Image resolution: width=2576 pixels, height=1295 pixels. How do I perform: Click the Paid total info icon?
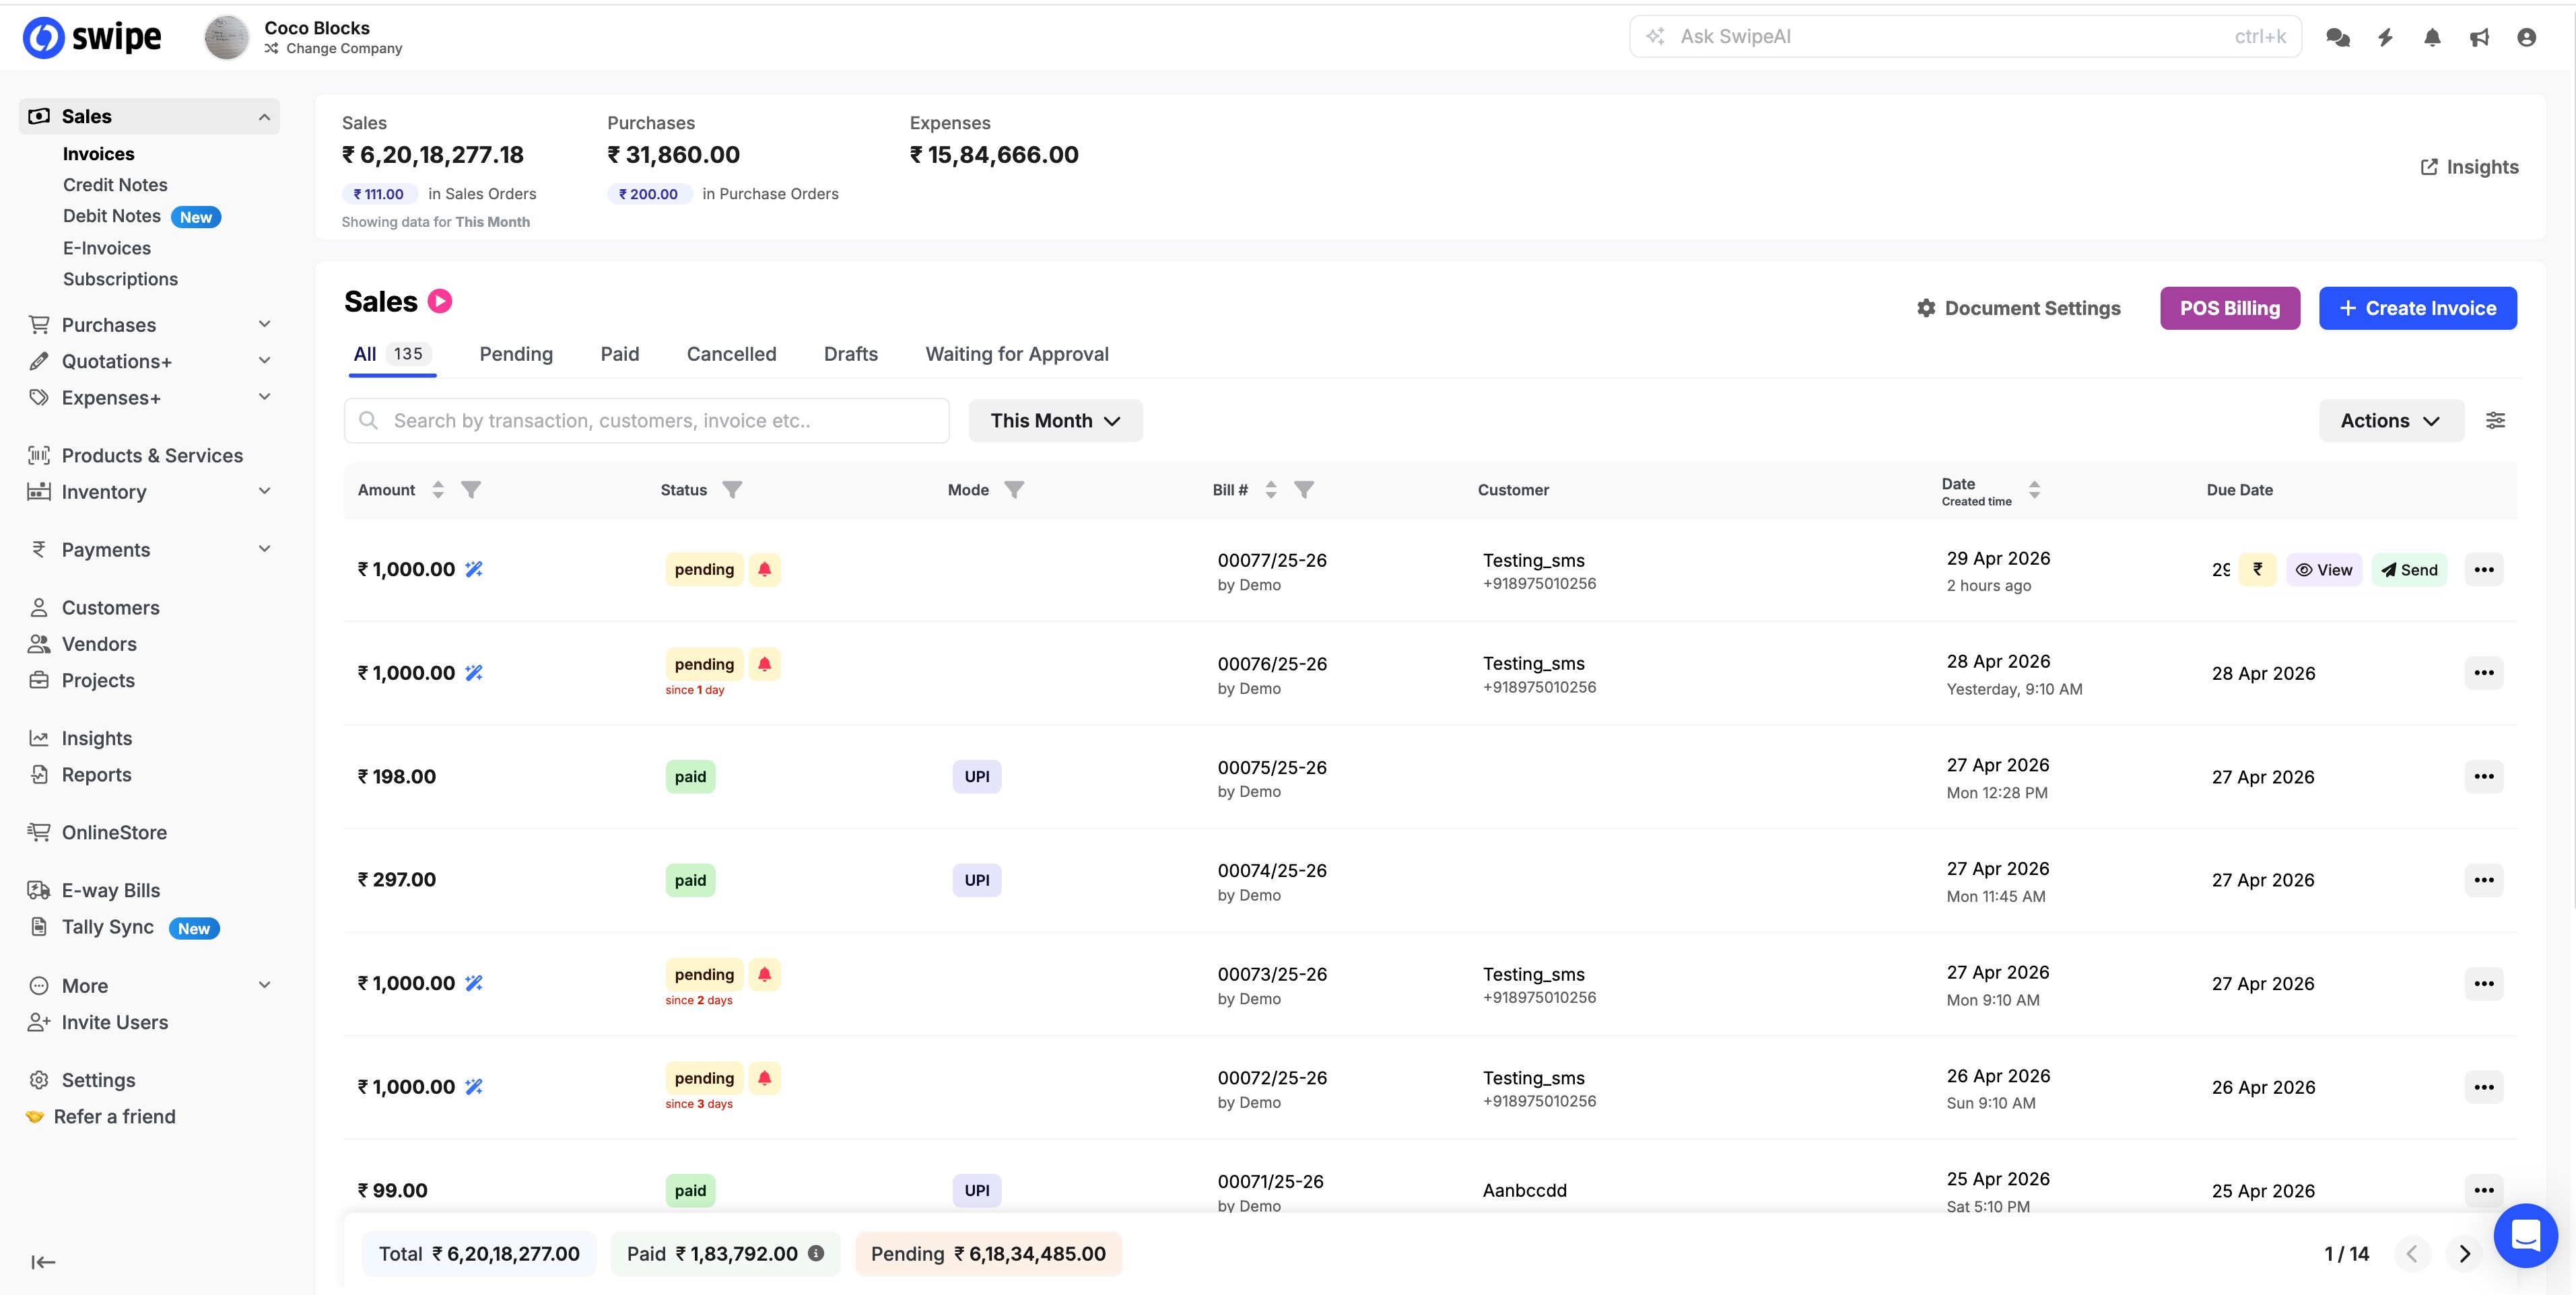[x=816, y=1253]
